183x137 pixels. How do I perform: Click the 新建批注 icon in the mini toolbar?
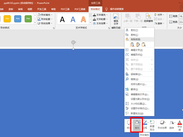(152, 125)
